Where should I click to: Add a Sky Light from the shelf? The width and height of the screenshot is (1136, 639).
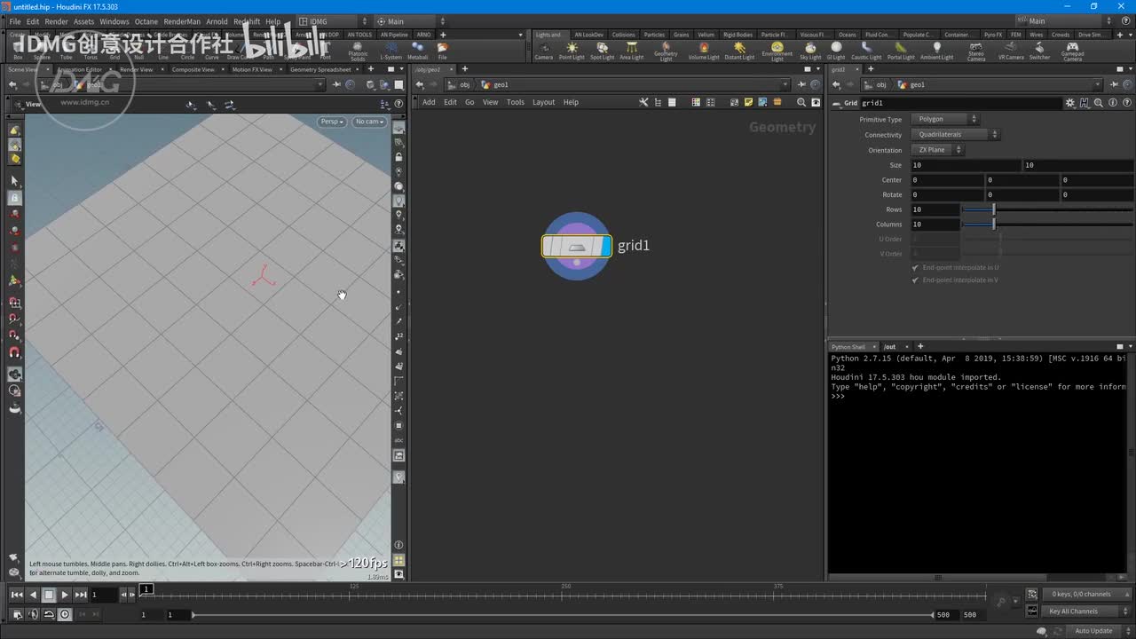(x=810, y=51)
